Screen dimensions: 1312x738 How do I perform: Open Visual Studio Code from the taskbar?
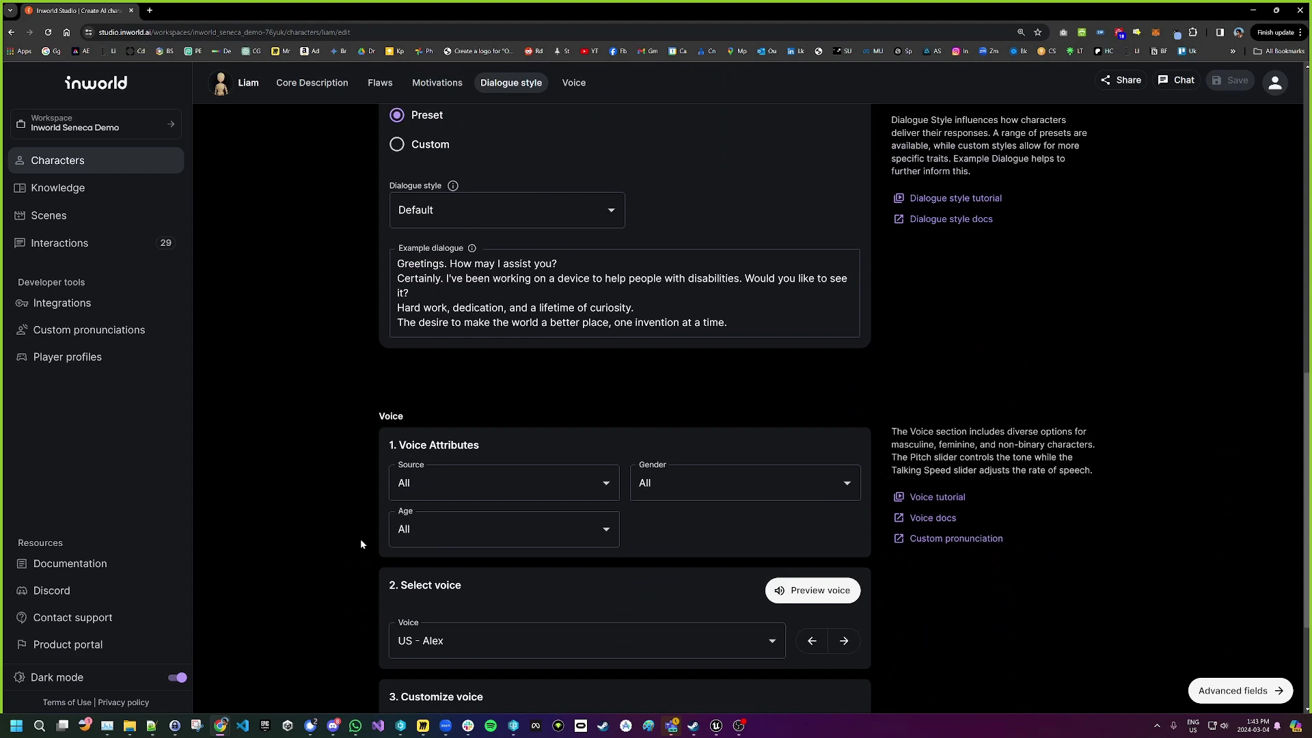tap(243, 726)
